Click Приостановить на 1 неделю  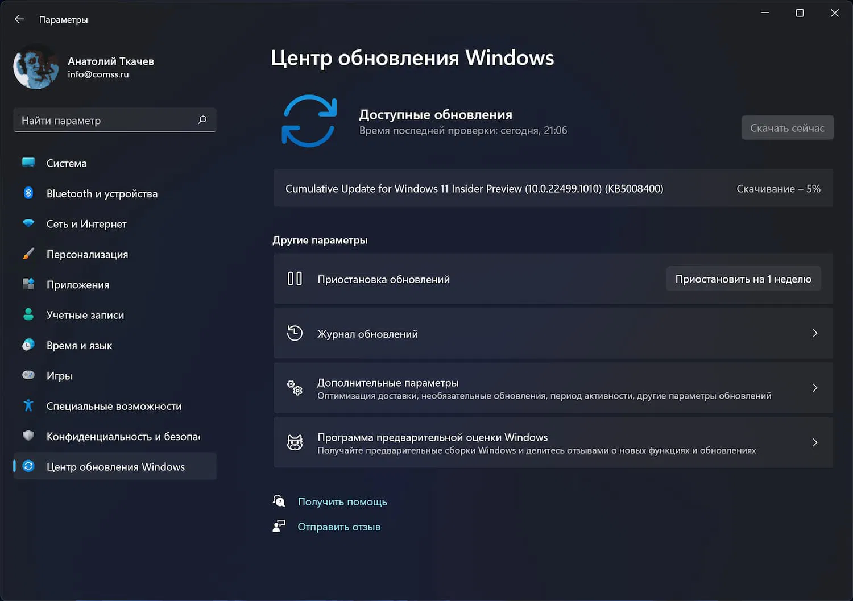(x=743, y=279)
